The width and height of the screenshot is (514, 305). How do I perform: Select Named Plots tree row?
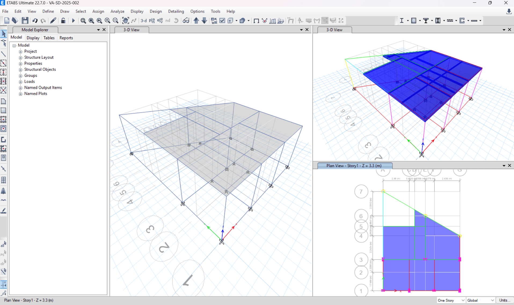click(x=36, y=94)
